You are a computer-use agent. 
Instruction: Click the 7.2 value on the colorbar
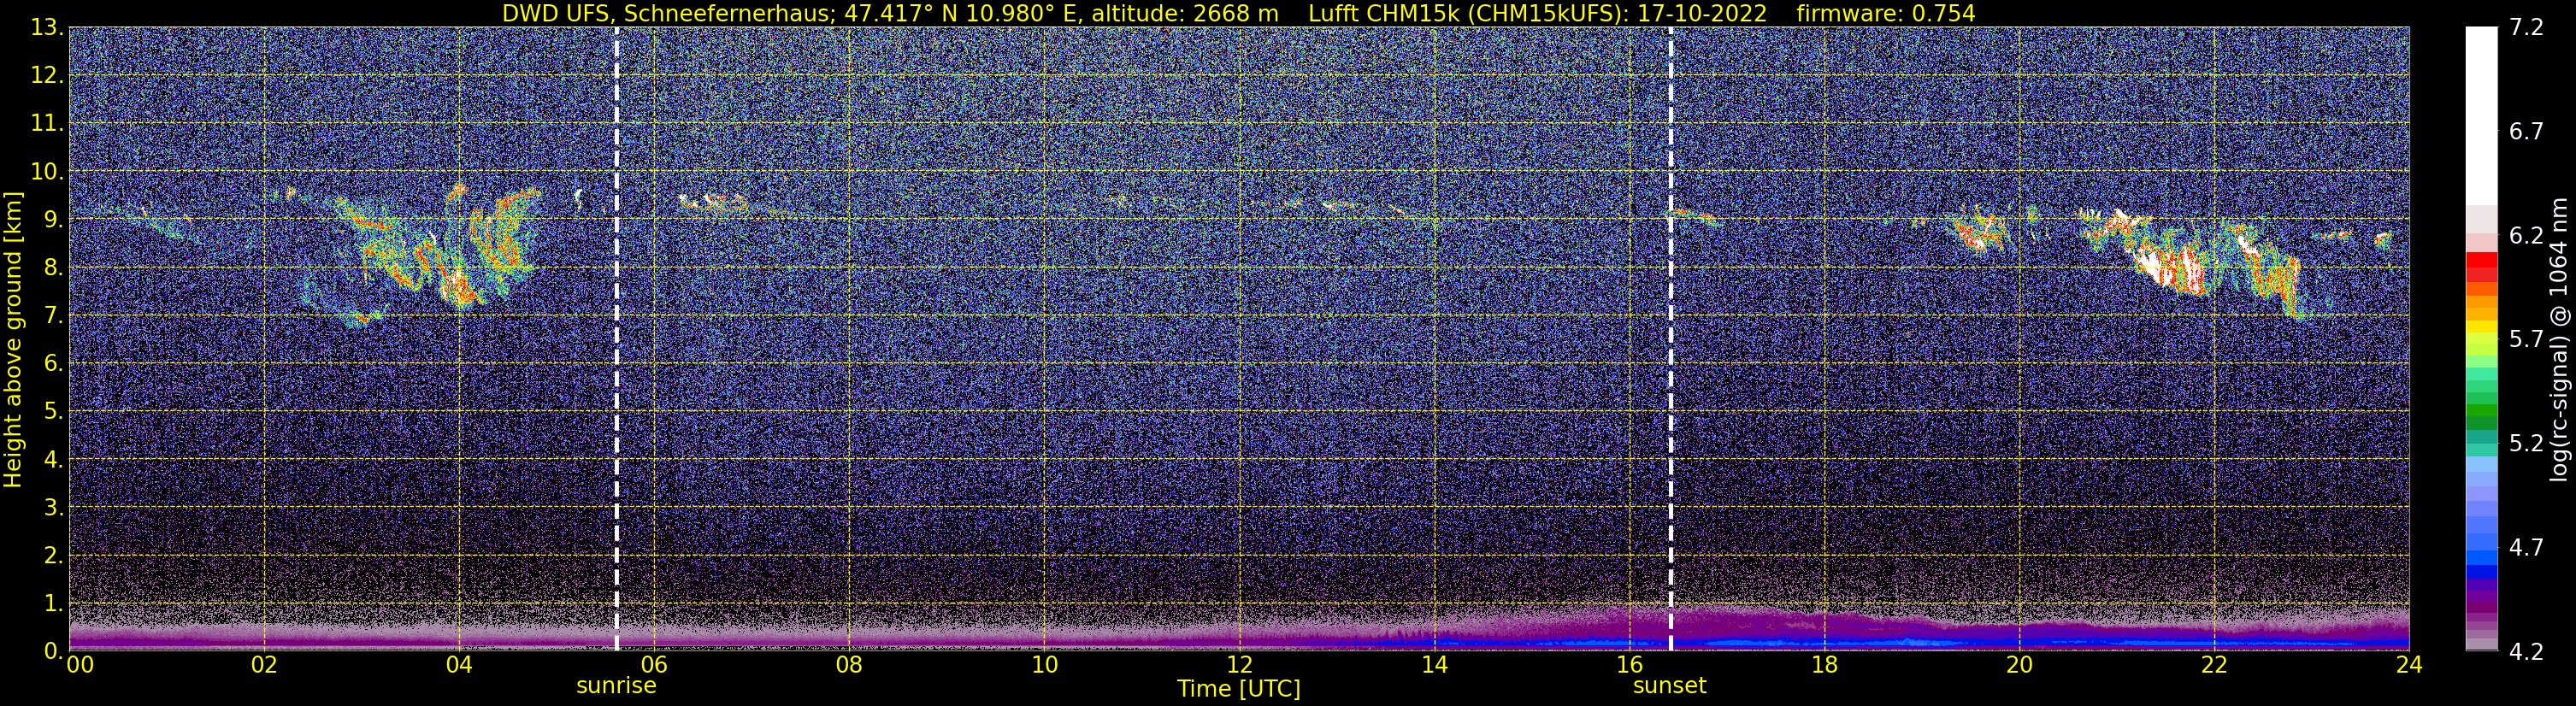click(x=2526, y=28)
